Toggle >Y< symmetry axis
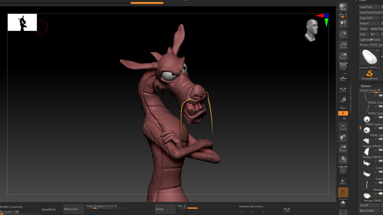383x215 pixels. point(252,212)
